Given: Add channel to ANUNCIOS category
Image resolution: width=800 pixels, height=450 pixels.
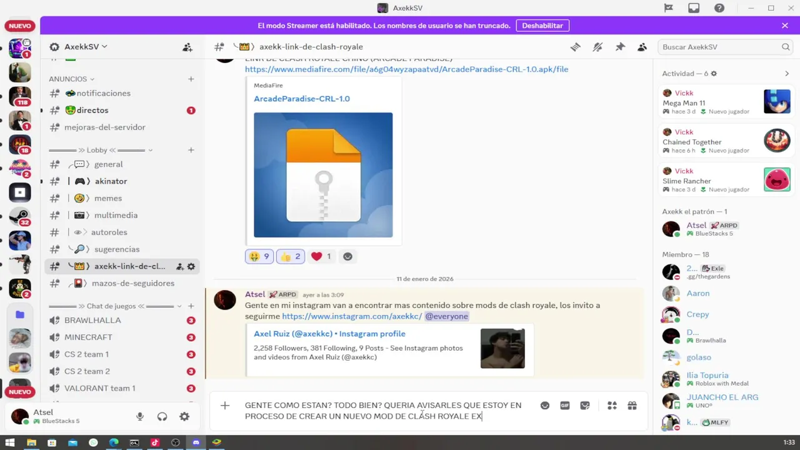Looking at the screenshot, I should pyautogui.click(x=191, y=79).
